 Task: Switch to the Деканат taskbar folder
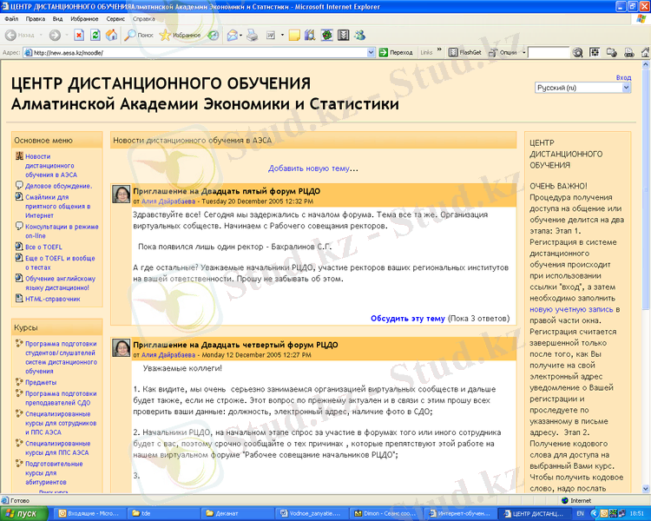(238, 513)
